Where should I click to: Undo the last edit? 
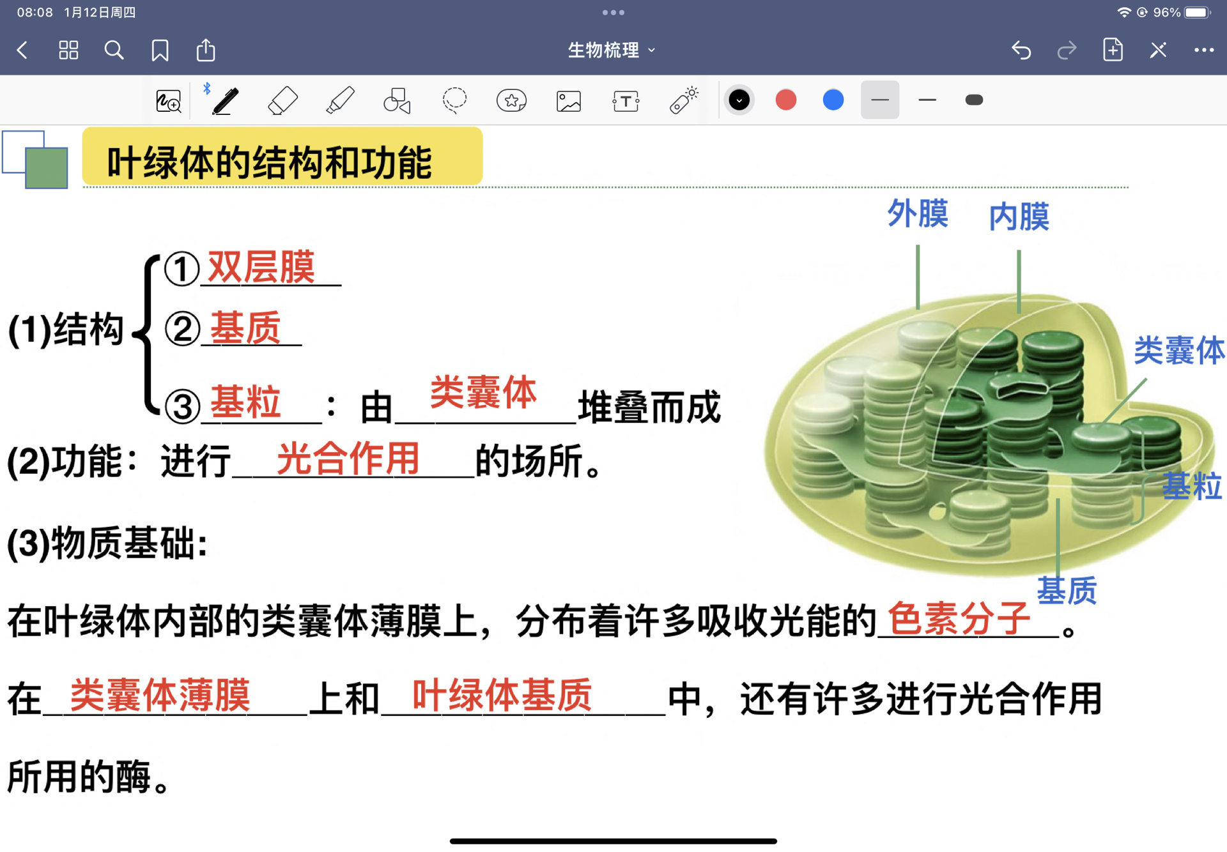coord(1021,50)
